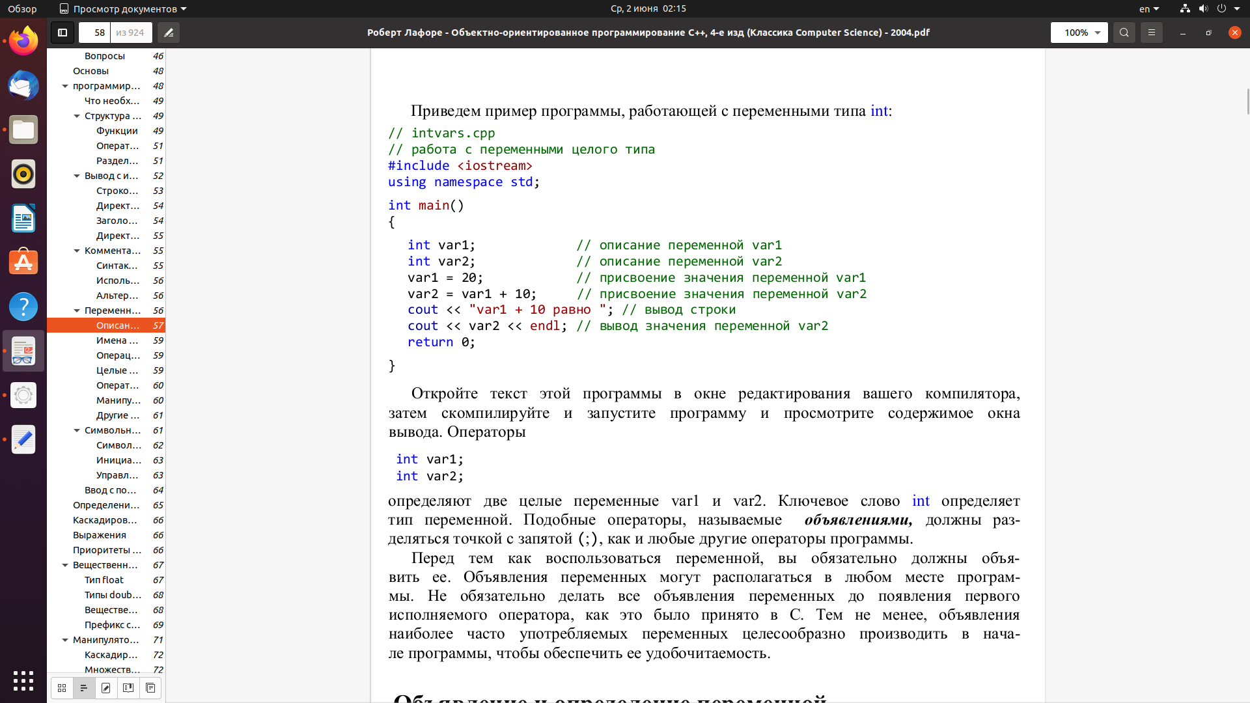Open the 100% zoom level dropdown

coord(1079,33)
